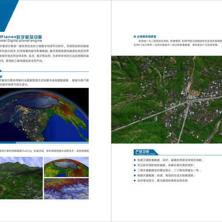Open the snowy elevation terrain image

click(x=66, y=189)
